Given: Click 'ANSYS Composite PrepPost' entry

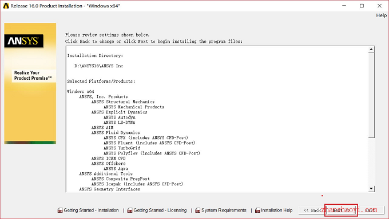Looking at the screenshot, I should [121, 179].
